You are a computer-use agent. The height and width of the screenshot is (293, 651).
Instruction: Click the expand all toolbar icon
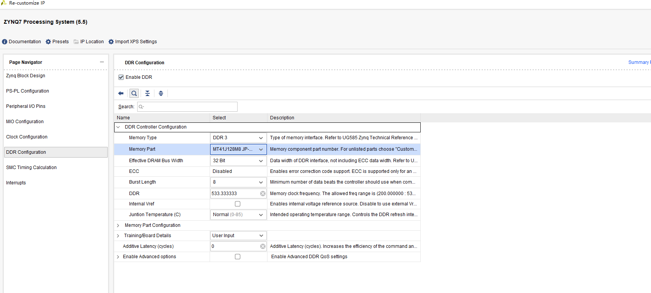[x=161, y=93]
